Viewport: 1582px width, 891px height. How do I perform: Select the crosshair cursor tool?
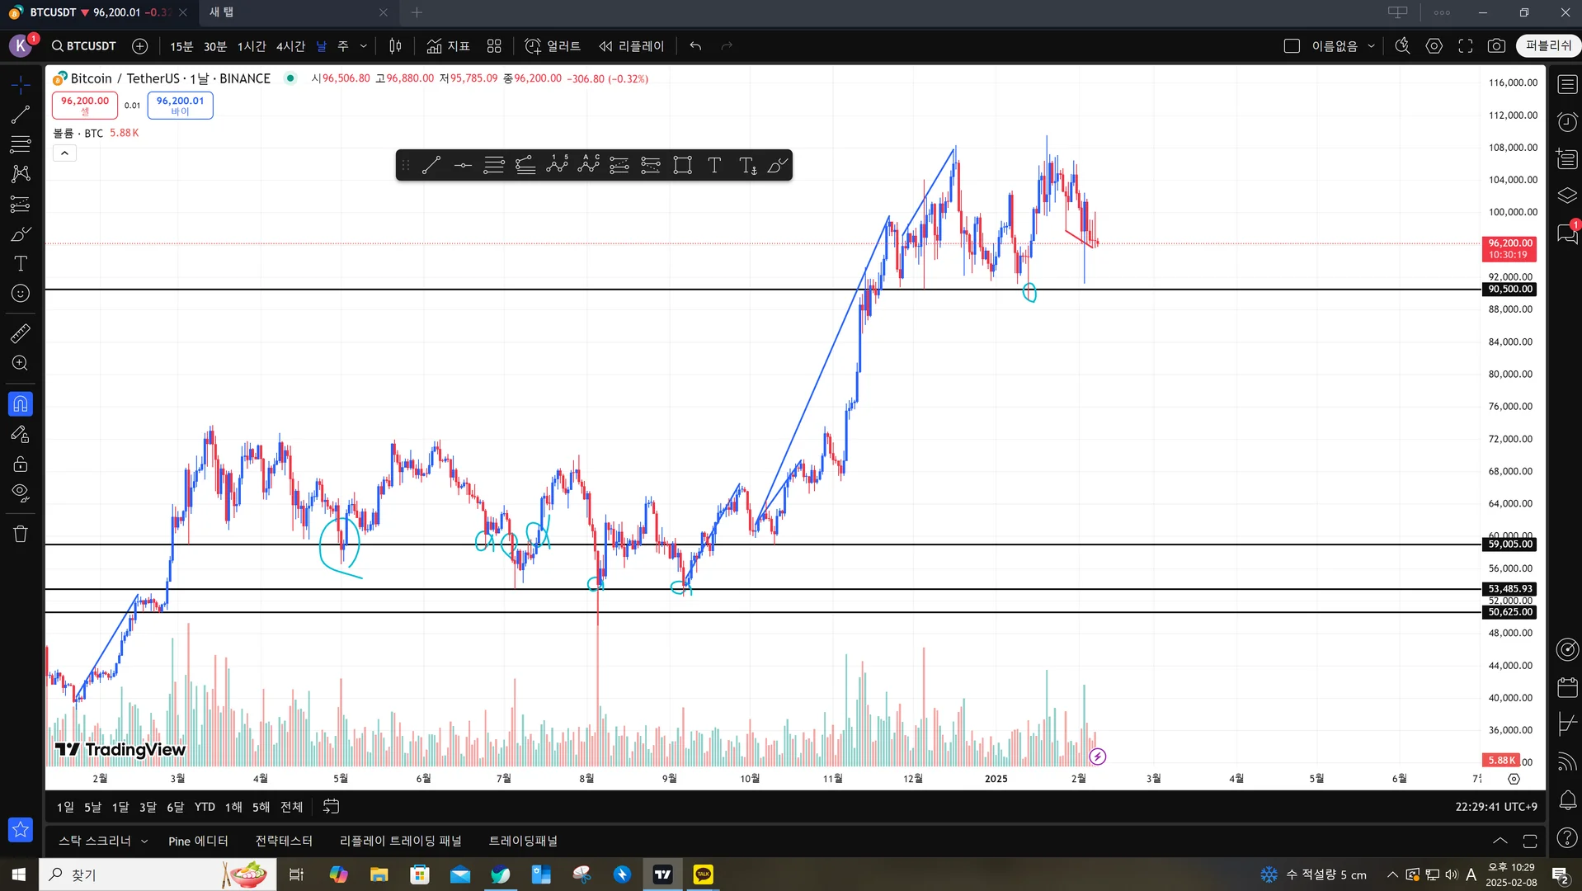click(21, 85)
